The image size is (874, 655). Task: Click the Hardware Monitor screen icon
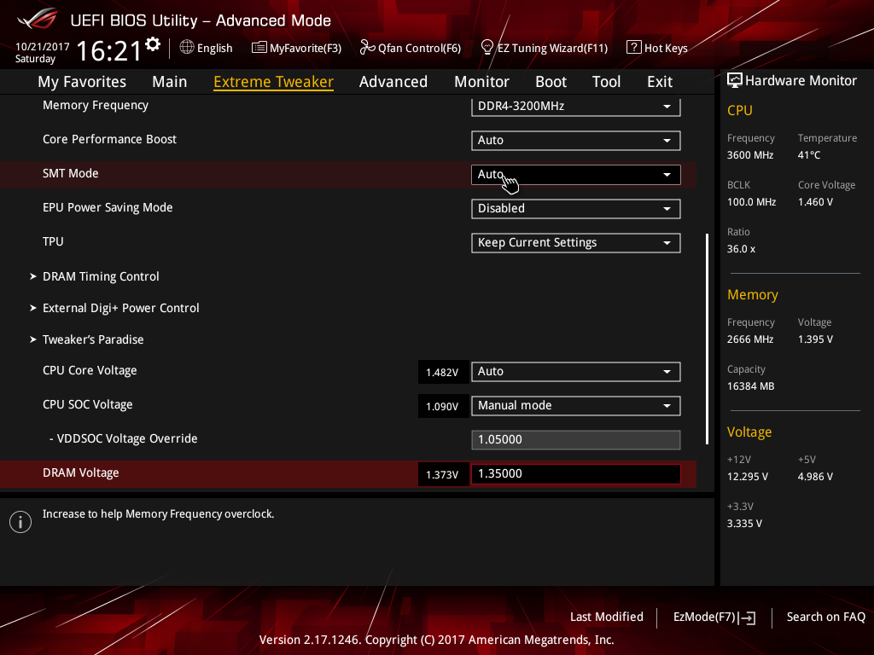(735, 81)
